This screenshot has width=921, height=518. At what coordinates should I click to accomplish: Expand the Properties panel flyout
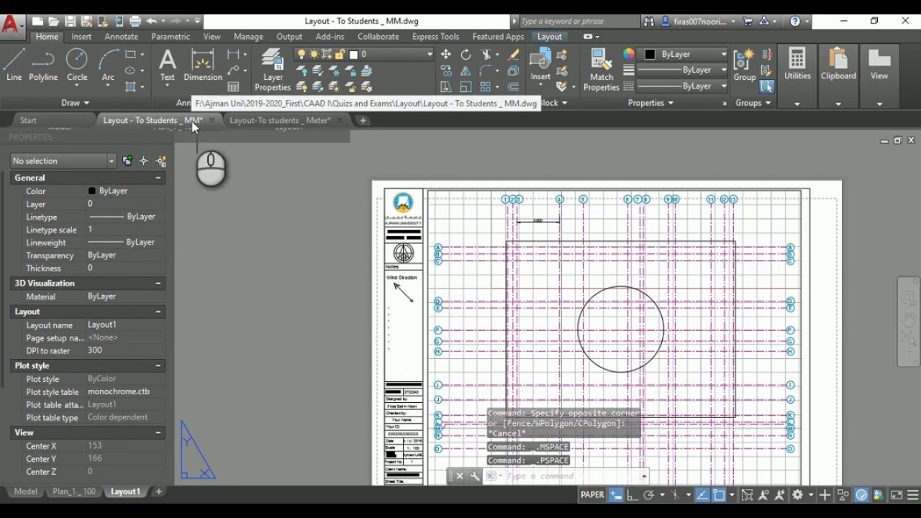(x=650, y=103)
